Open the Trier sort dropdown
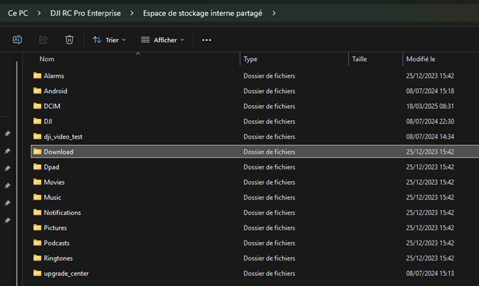This screenshot has height=286, width=479. point(109,40)
